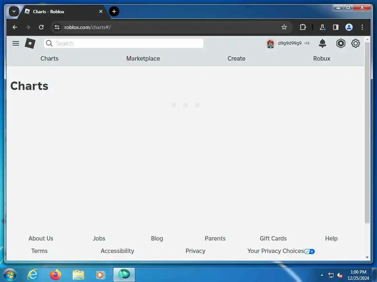
Task: Click the page vertical scrollbar thumb
Action: coord(367,133)
